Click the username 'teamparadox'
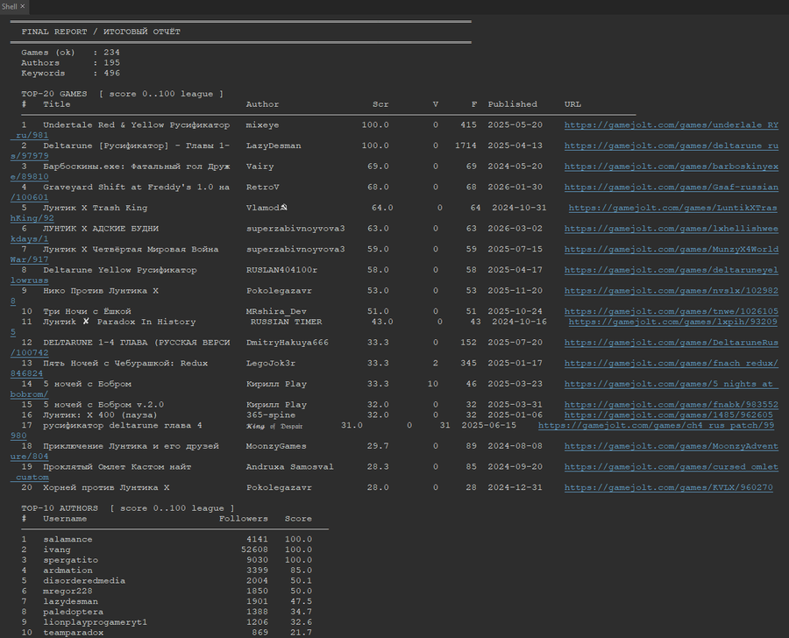The image size is (789, 638). (73, 633)
